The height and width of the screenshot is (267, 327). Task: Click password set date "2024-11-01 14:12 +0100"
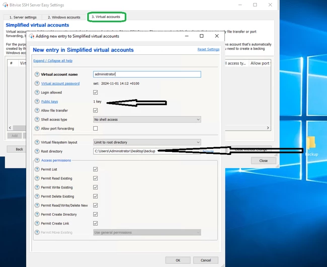coord(120,83)
